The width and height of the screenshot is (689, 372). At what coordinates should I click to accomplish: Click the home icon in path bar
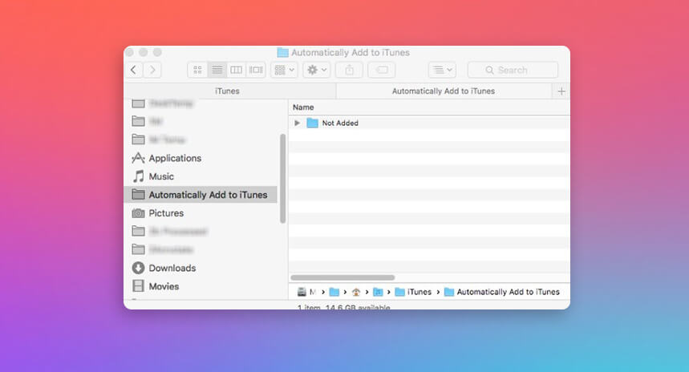[x=356, y=292]
